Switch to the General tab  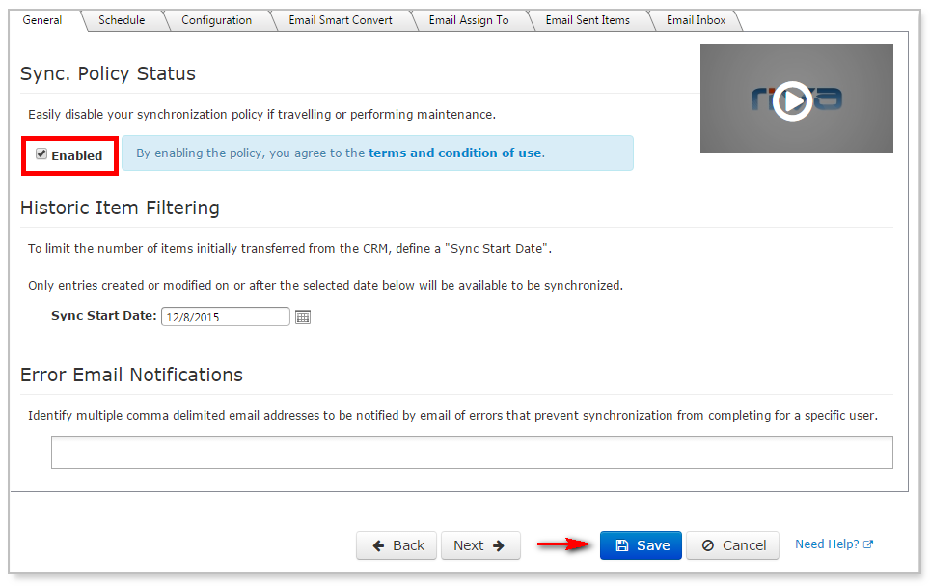click(x=42, y=20)
